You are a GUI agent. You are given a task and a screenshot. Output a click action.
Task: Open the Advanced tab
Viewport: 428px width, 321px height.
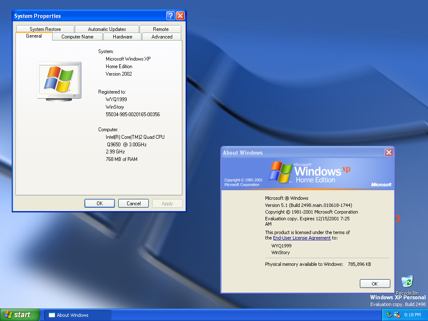pyautogui.click(x=162, y=37)
